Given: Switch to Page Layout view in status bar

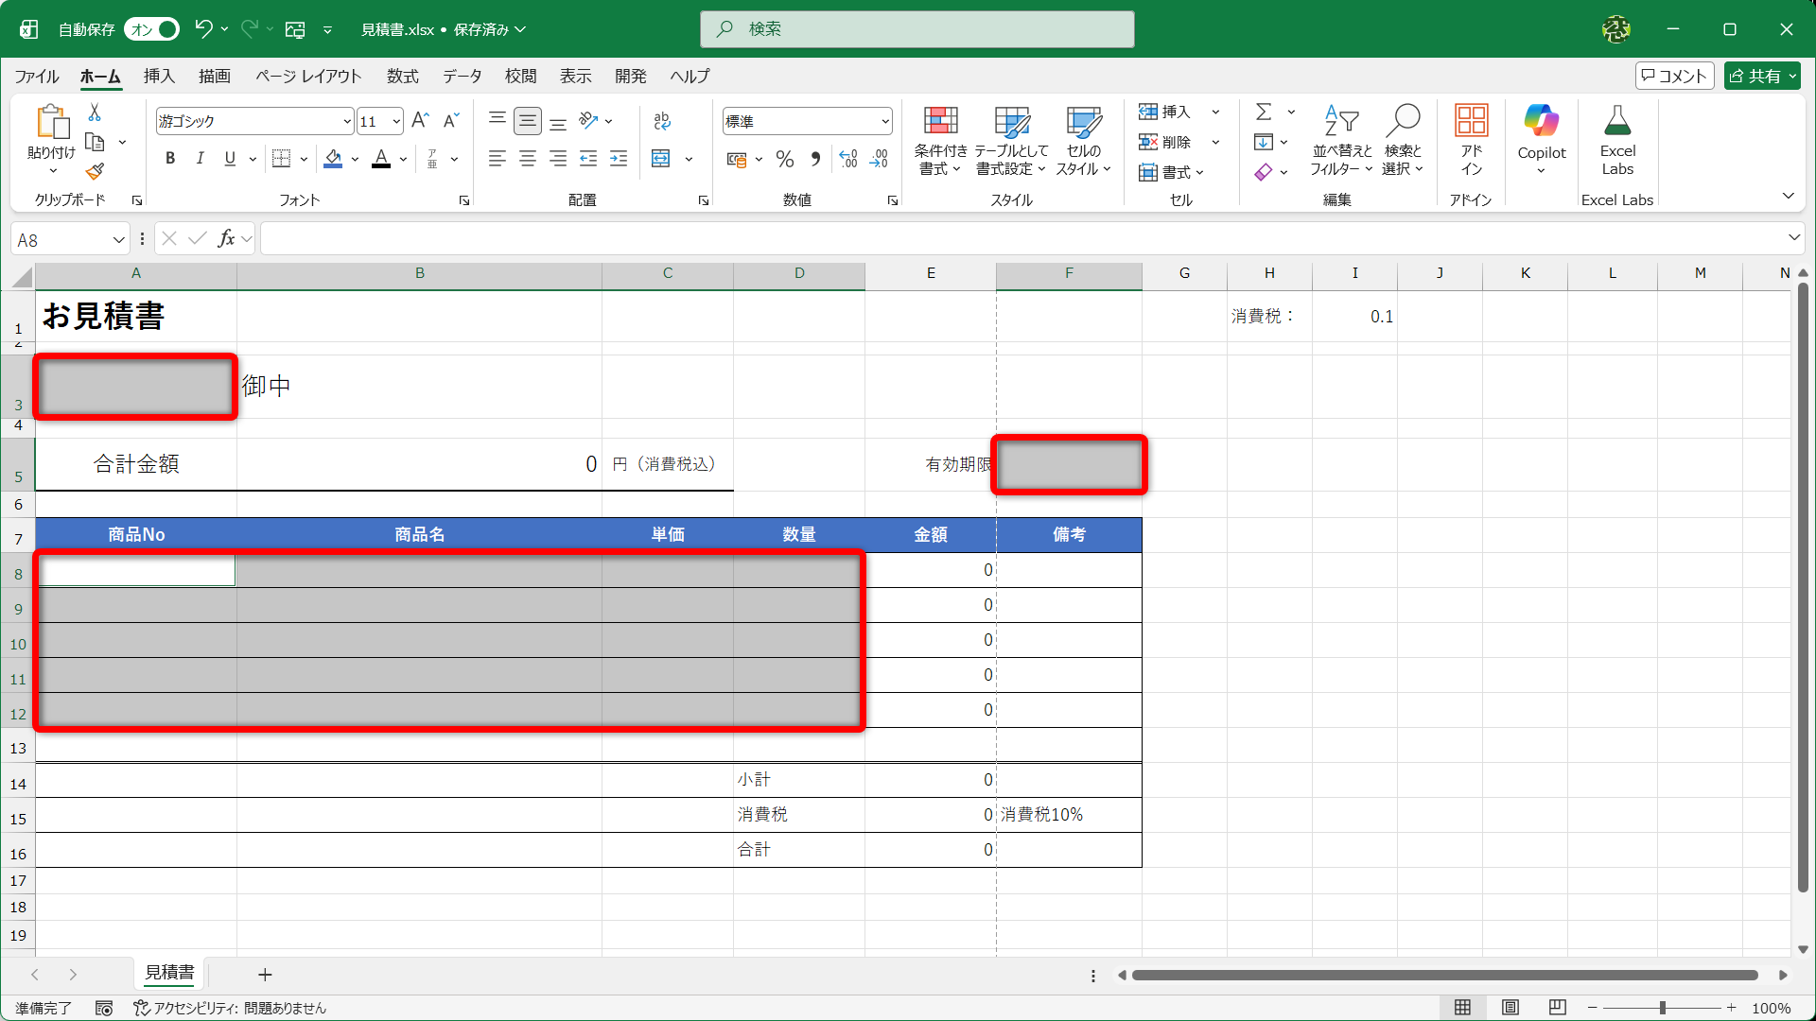Looking at the screenshot, I should click(1510, 1008).
